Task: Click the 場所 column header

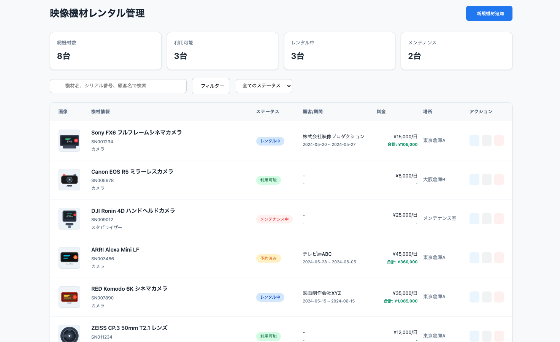Action: coord(428,112)
